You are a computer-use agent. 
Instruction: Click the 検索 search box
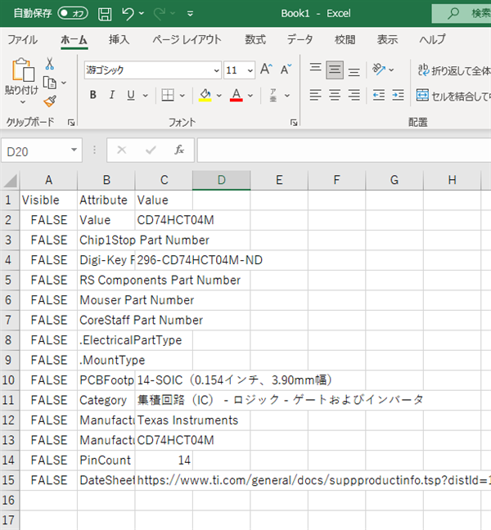coord(462,14)
